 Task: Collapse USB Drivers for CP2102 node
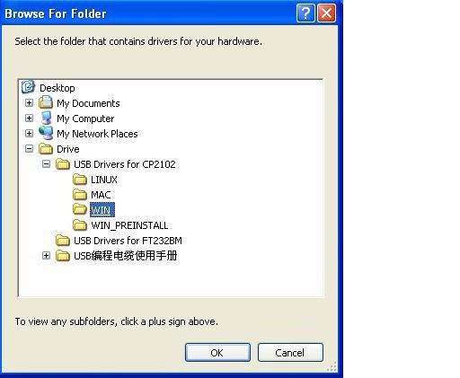point(46,163)
